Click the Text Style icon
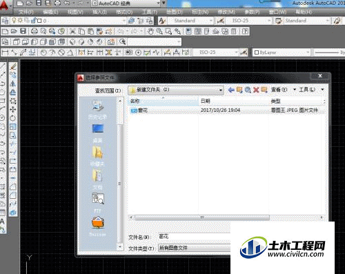Image resolution: width=345 pixels, height=274 pixels. tap(162, 21)
